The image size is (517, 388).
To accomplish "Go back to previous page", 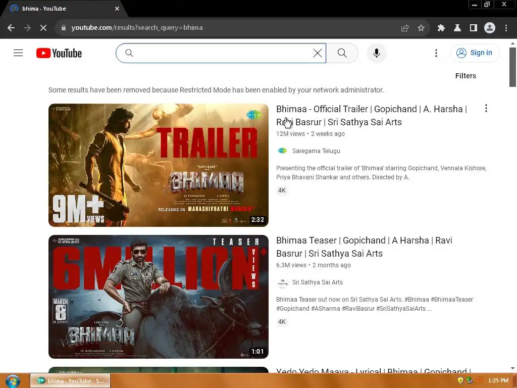I will [x=11, y=28].
